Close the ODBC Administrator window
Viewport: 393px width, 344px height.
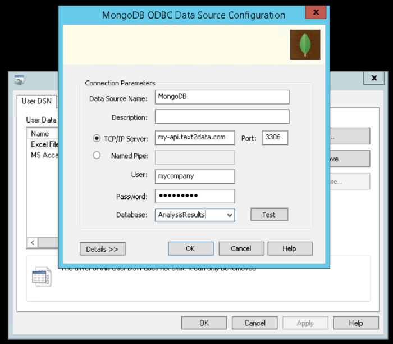pos(374,78)
